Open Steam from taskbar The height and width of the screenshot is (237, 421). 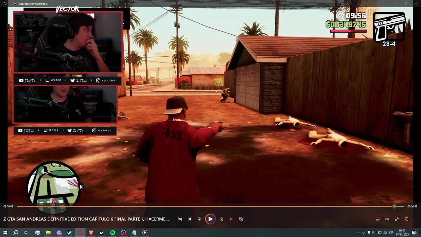69,233
